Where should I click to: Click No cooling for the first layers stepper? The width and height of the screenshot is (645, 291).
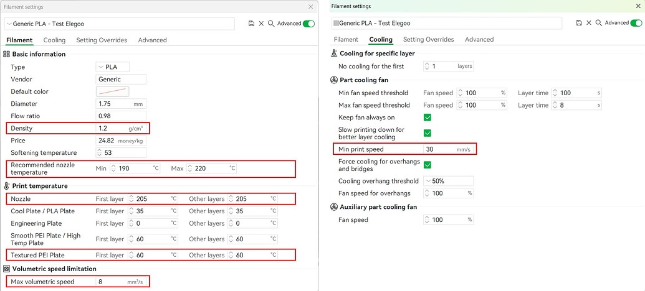428,66
